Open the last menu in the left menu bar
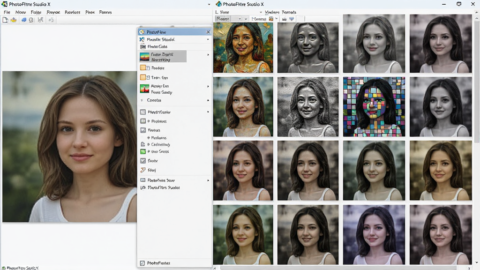The width and height of the screenshot is (480, 270). pos(105,12)
